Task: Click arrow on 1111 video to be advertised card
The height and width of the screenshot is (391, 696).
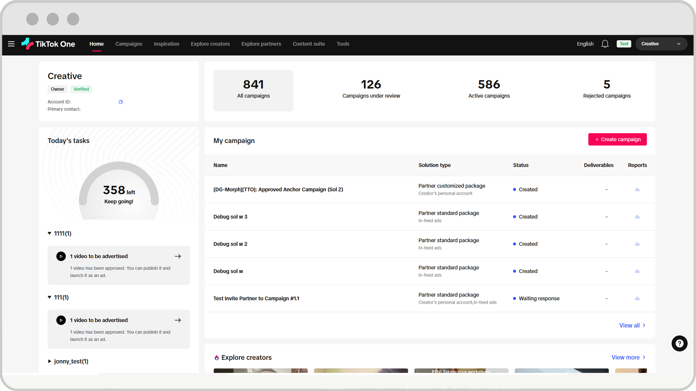Action: [178, 256]
